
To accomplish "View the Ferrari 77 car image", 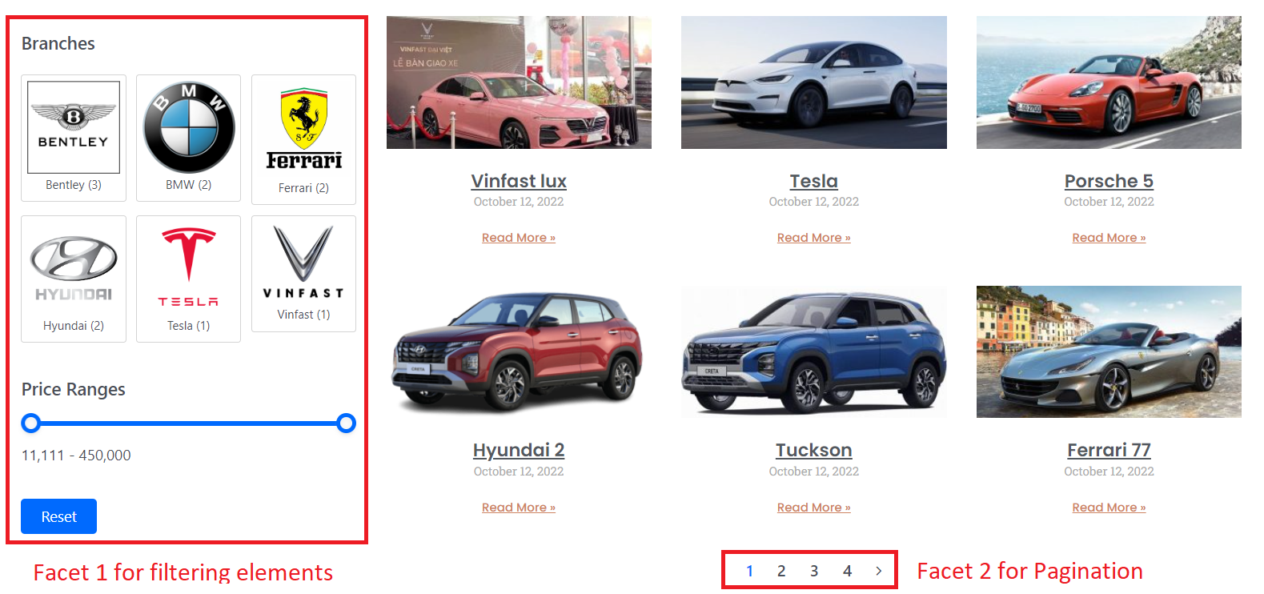I will [1109, 351].
